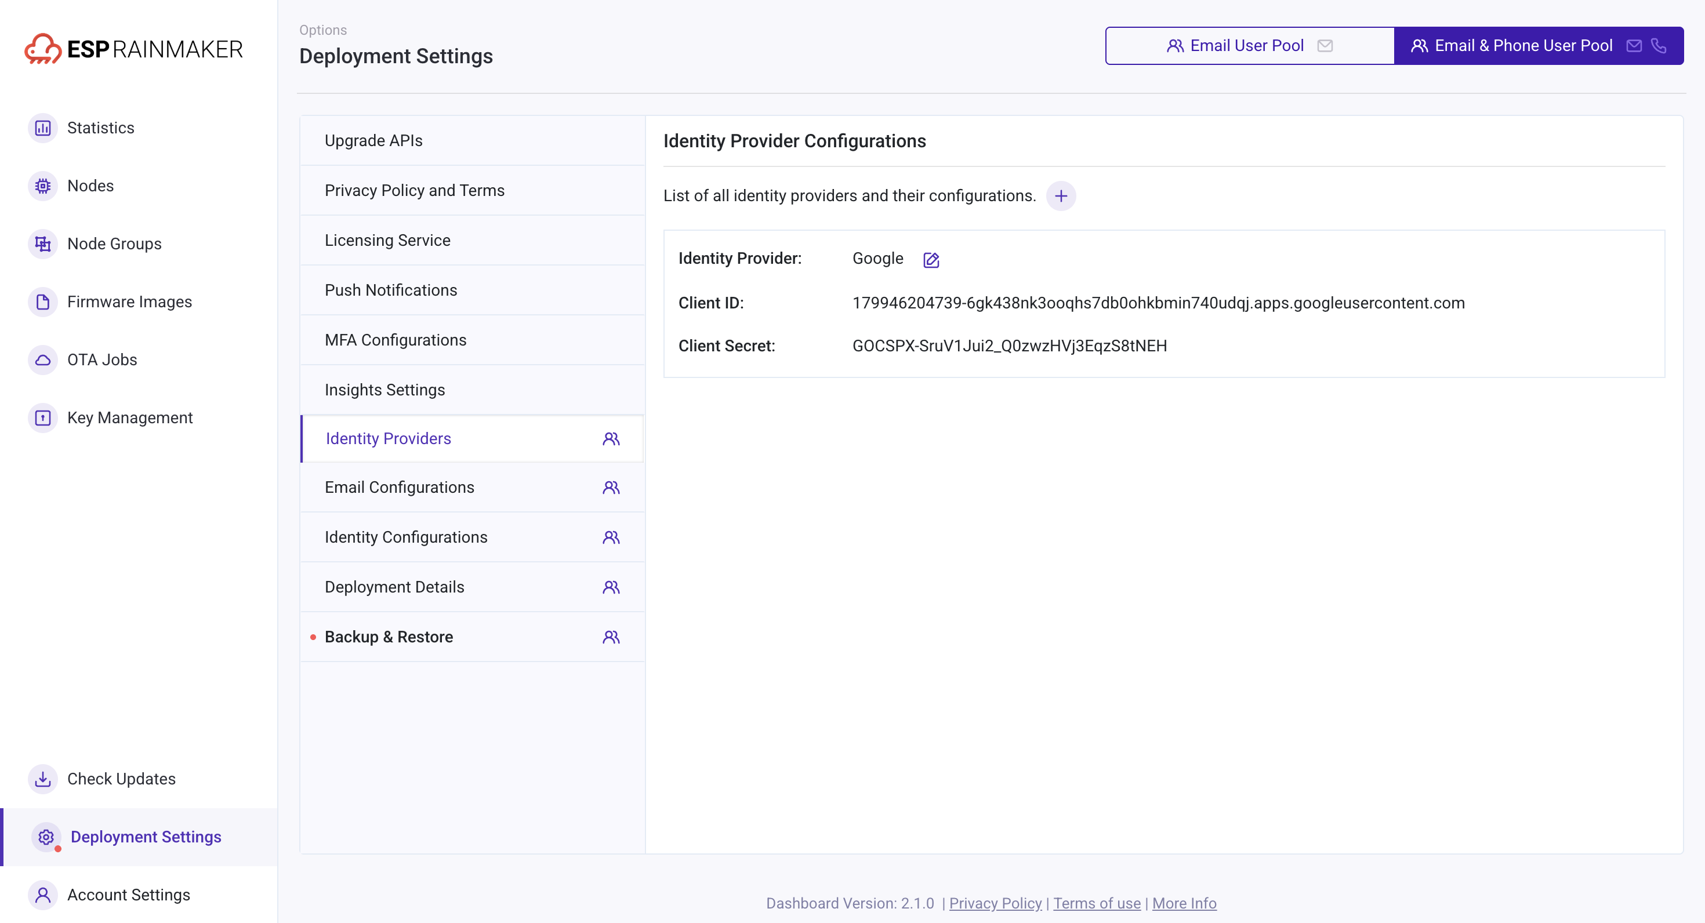Viewport: 1705px width, 923px height.
Task: Open Email Configurations section
Action: point(473,487)
